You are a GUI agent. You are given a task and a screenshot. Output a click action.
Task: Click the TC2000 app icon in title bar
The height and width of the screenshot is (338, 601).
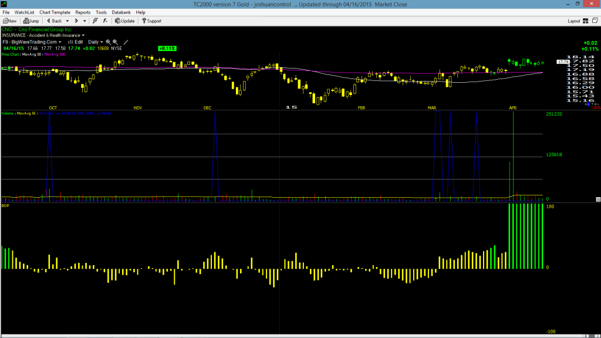click(x=4, y=4)
